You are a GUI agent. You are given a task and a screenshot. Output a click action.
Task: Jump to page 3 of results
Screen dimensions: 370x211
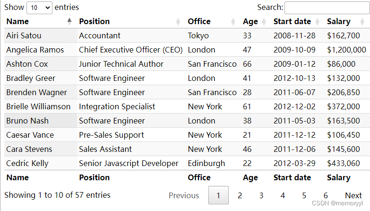[x=261, y=195]
